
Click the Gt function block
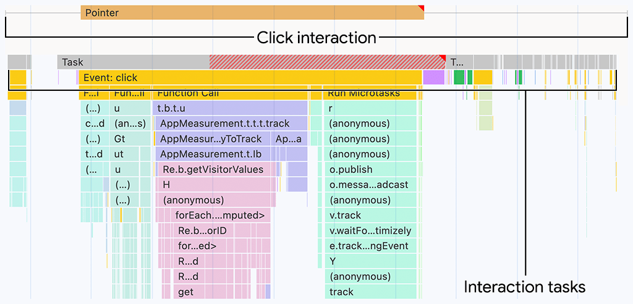click(x=130, y=139)
